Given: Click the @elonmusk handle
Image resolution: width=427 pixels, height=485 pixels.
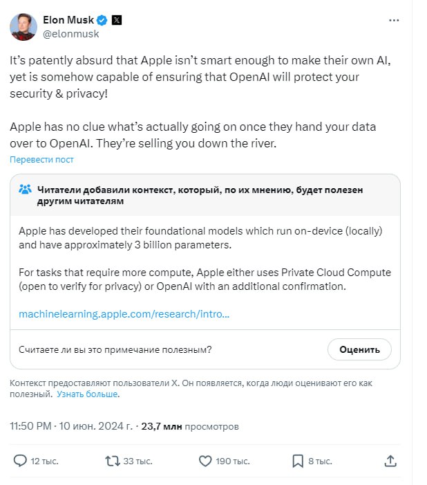Looking at the screenshot, I should pyautogui.click(x=70, y=33).
